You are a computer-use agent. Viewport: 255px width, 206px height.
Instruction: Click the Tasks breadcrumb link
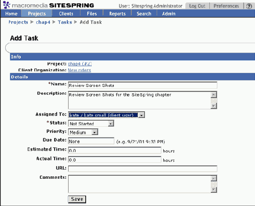point(65,22)
